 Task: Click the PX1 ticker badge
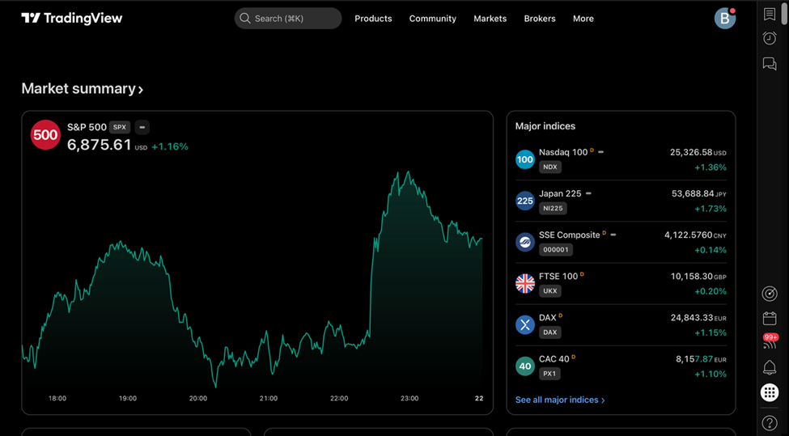pos(549,374)
